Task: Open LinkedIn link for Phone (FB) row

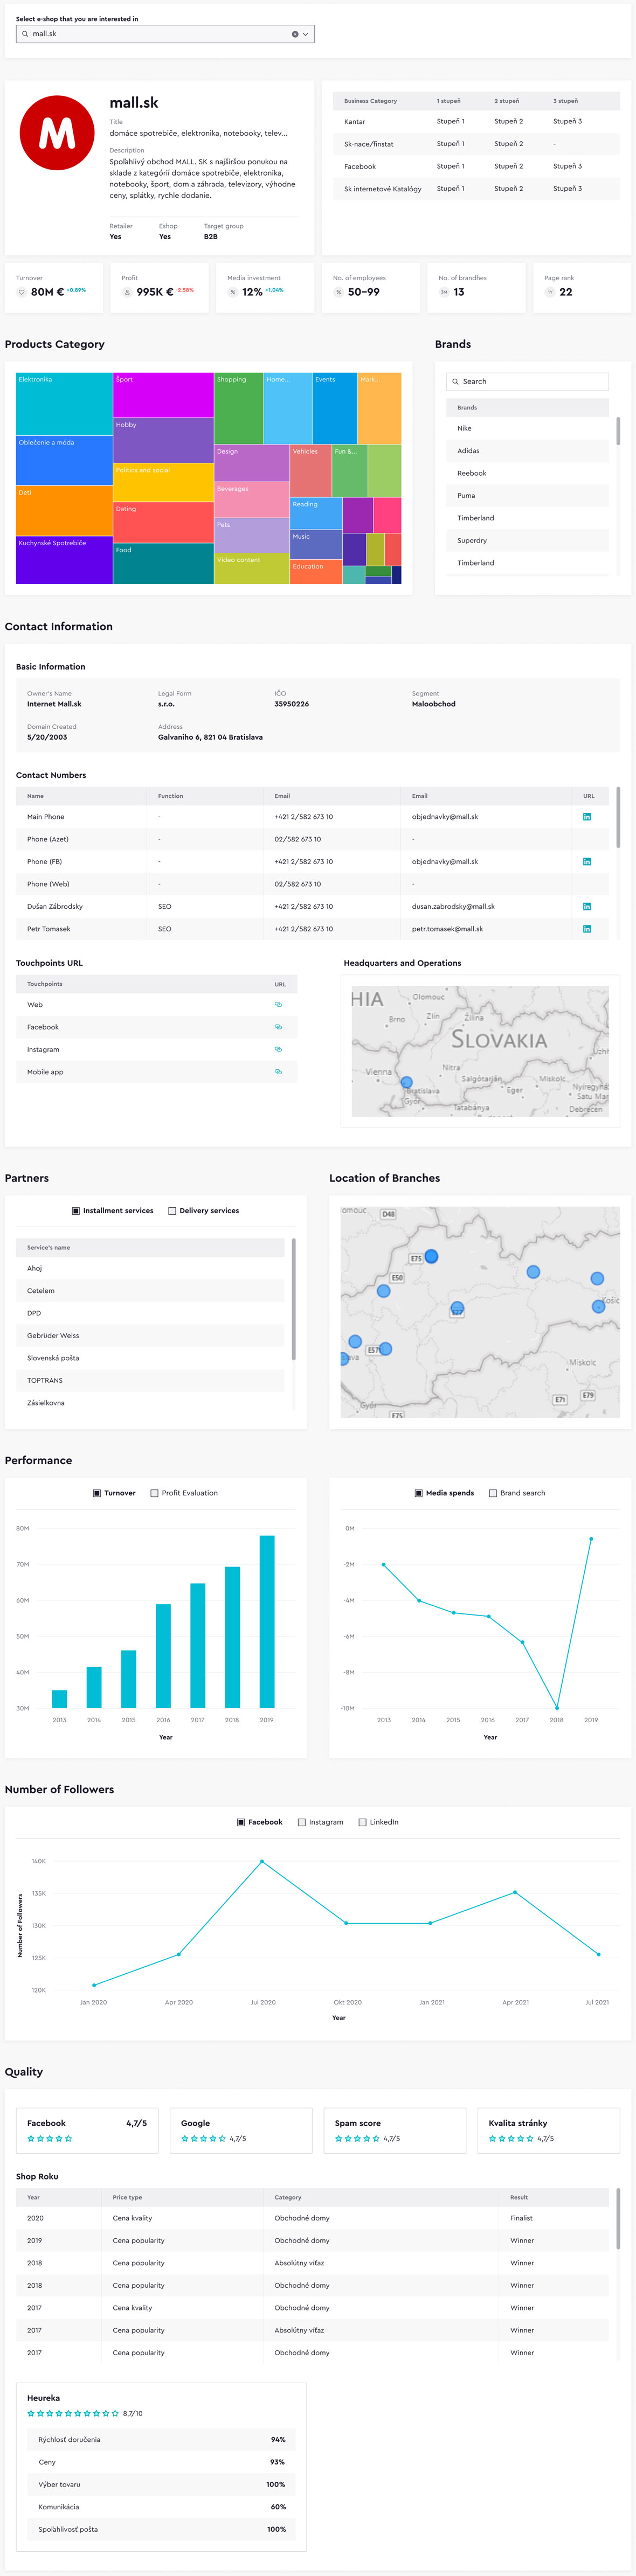Action: [x=587, y=861]
